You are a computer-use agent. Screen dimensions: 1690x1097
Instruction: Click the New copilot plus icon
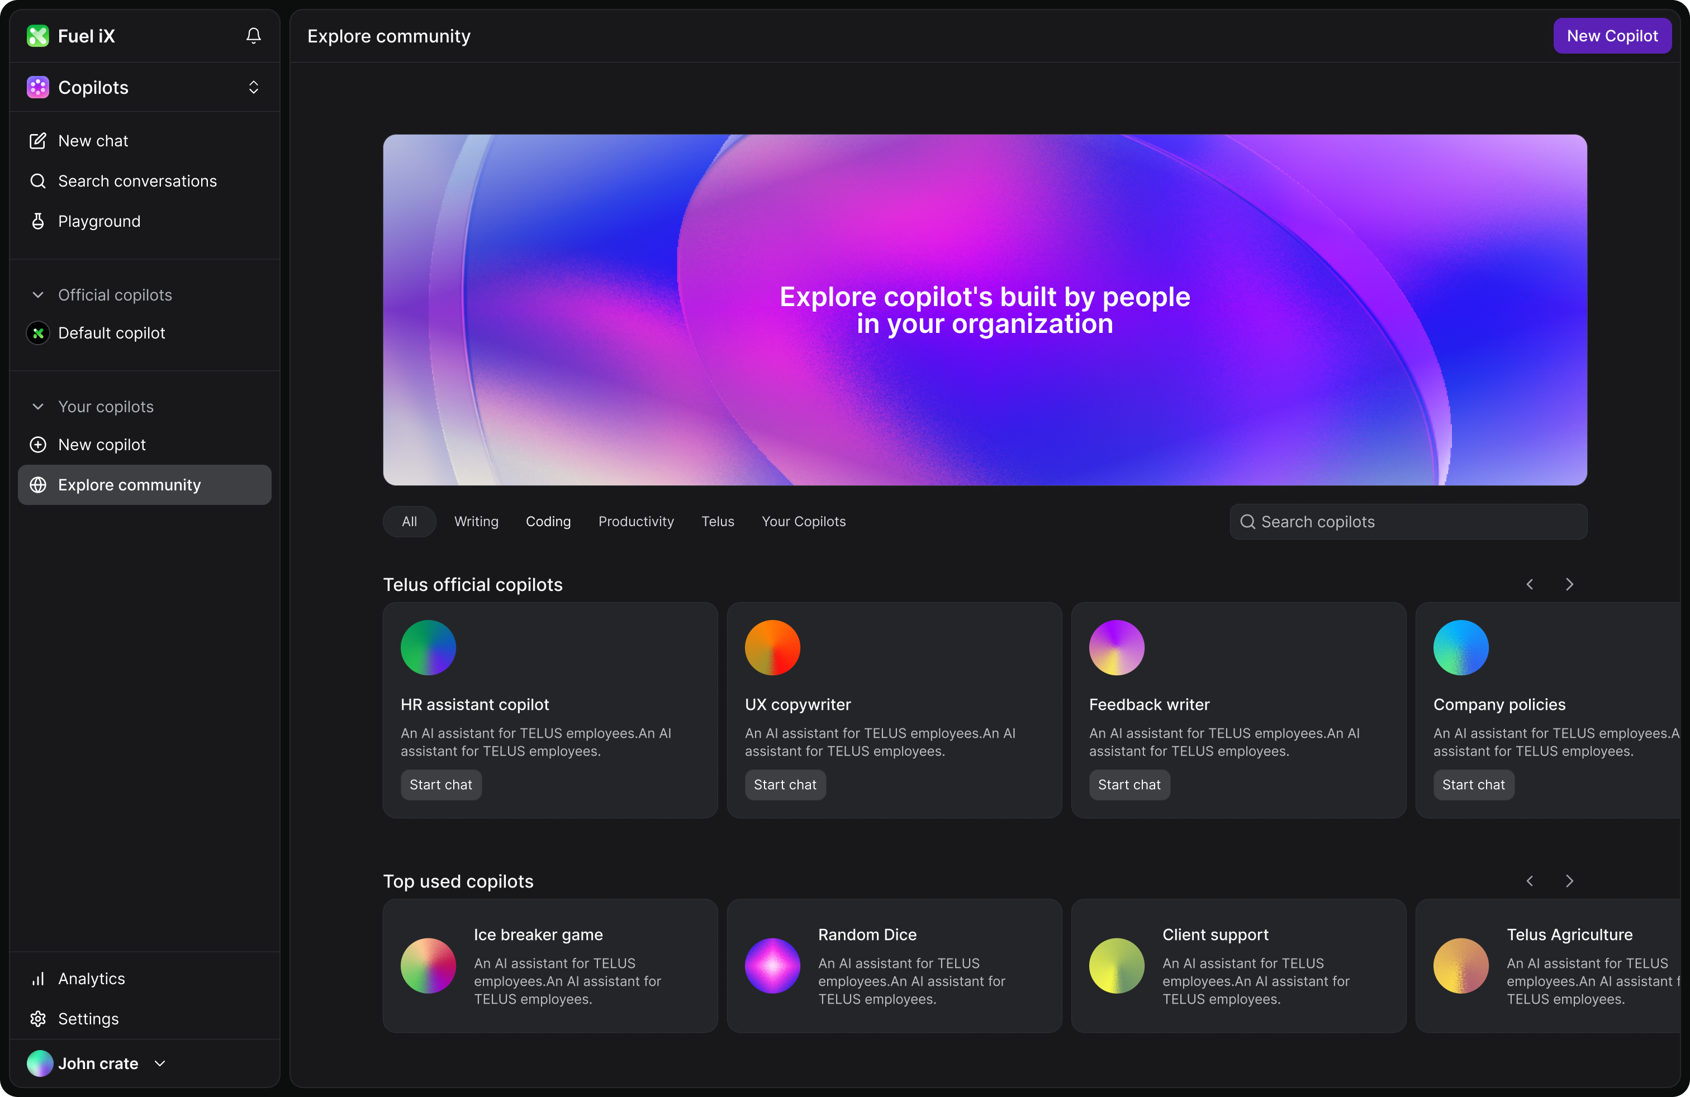pyautogui.click(x=39, y=445)
